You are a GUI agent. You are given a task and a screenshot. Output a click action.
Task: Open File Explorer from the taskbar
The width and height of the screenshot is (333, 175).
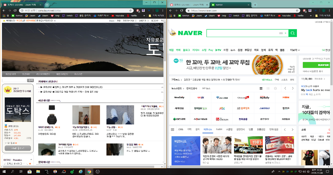[38, 172]
